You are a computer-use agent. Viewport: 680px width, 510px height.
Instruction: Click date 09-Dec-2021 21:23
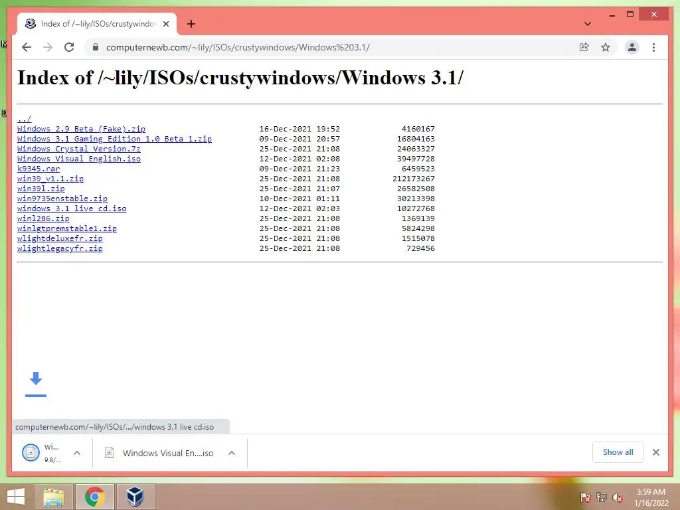(x=299, y=169)
